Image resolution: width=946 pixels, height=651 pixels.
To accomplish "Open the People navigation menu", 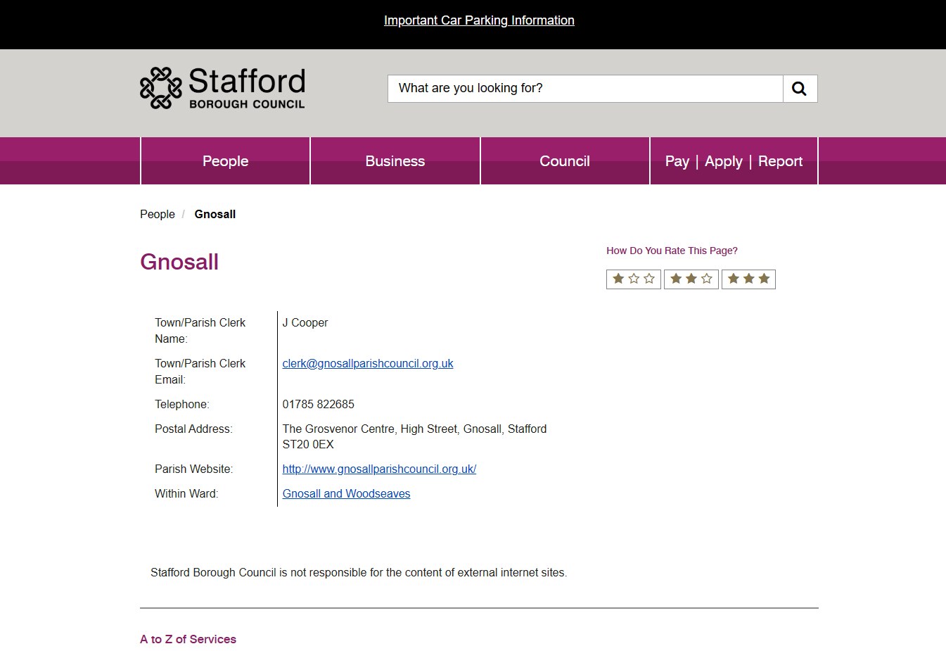I will point(225,160).
